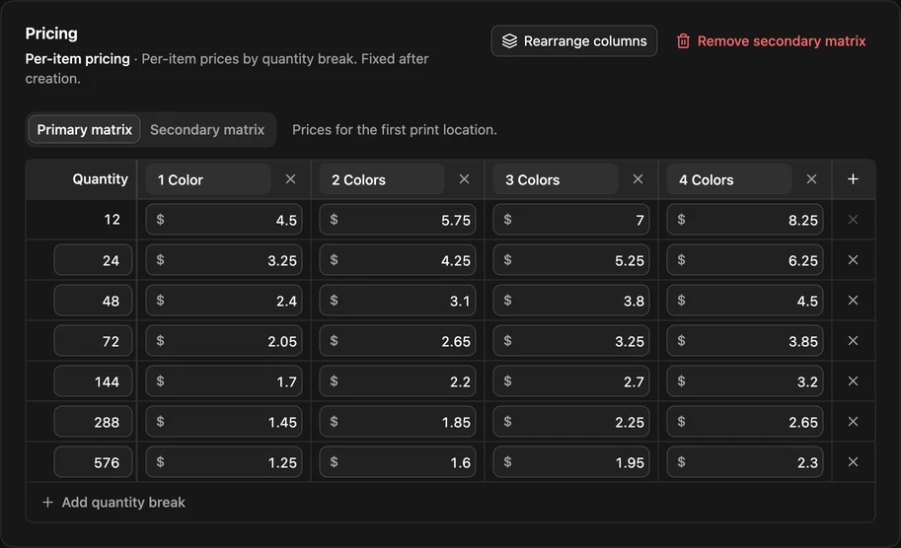
Task: Delete the 288 quantity row
Action: tap(853, 422)
